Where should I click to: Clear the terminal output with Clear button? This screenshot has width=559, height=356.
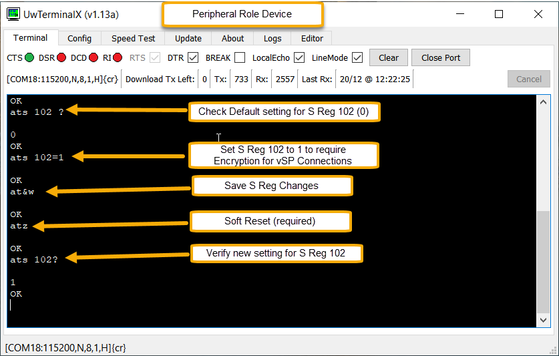[389, 58]
